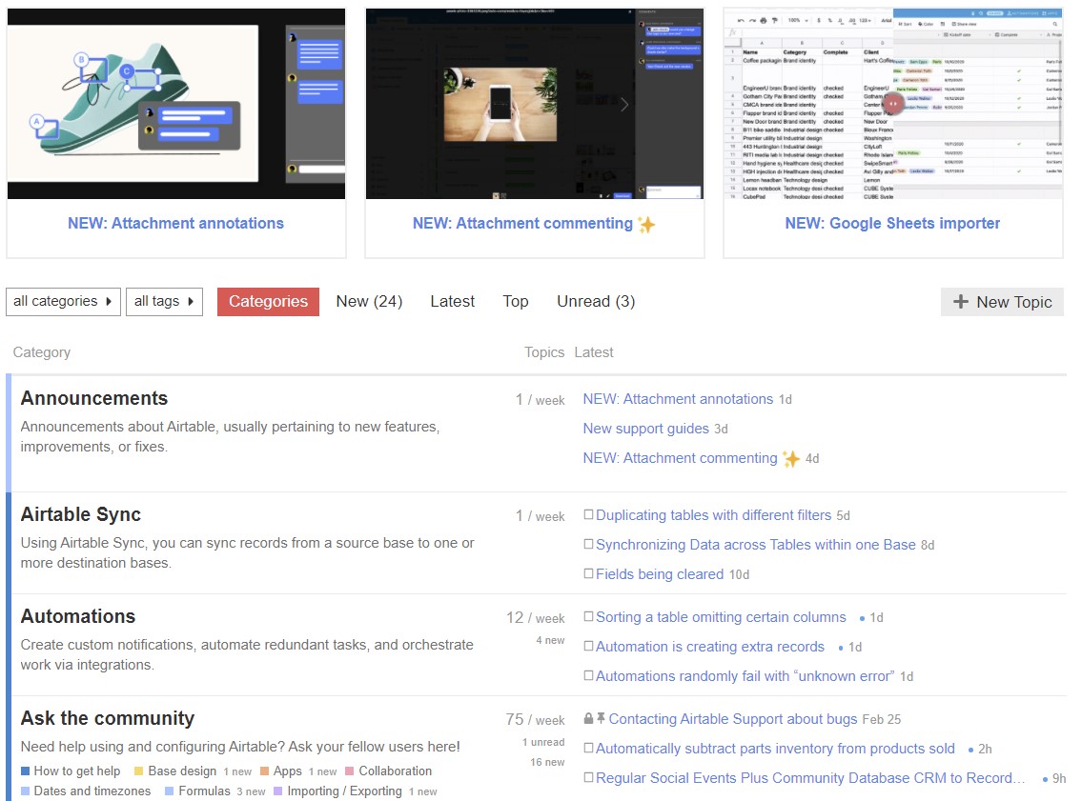The height and width of the screenshot is (801, 1082).
Task: Click the orange swatch beside Apps
Action: (264, 771)
